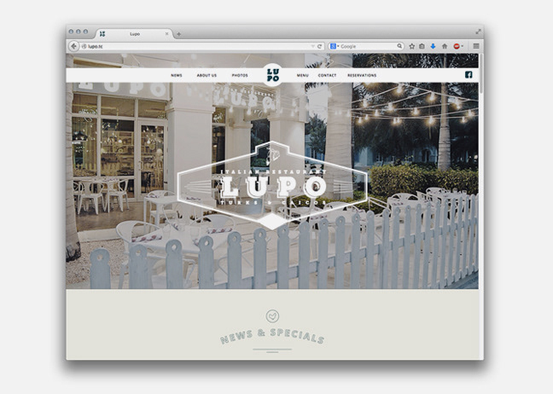Select the Lupo browser tab
Image resolution: width=553 pixels, height=394 pixels.
click(x=134, y=34)
